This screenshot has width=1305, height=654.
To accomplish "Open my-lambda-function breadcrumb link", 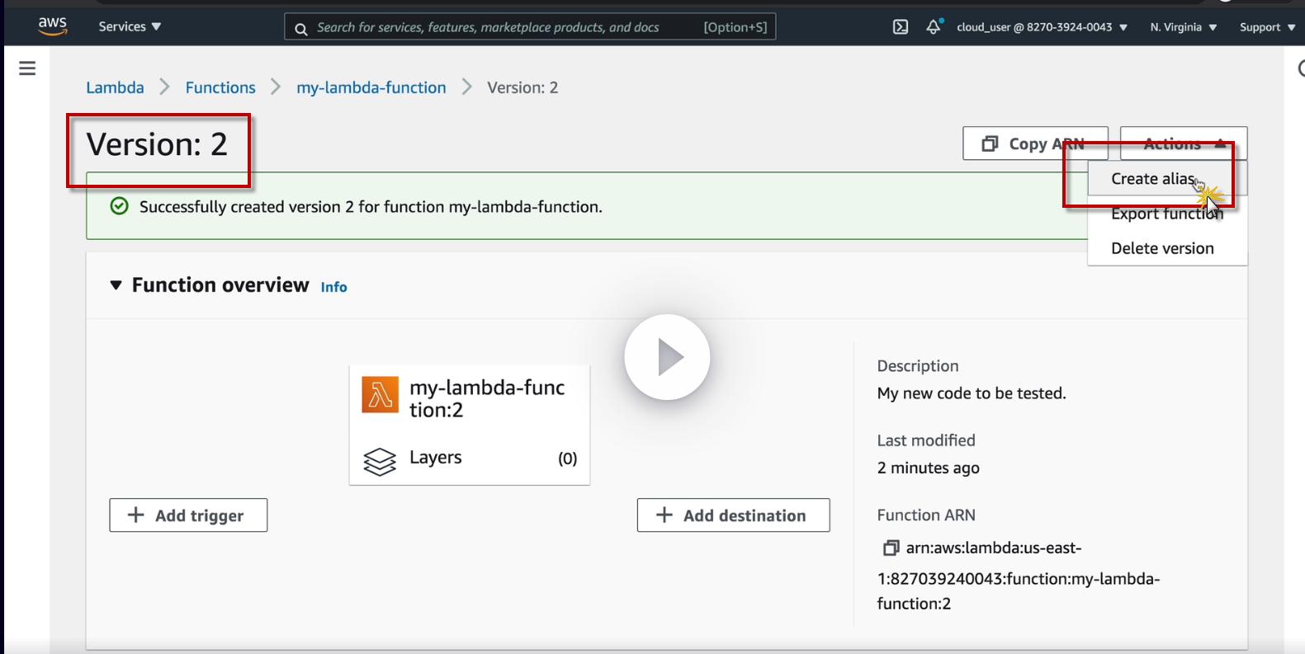I will click(371, 87).
